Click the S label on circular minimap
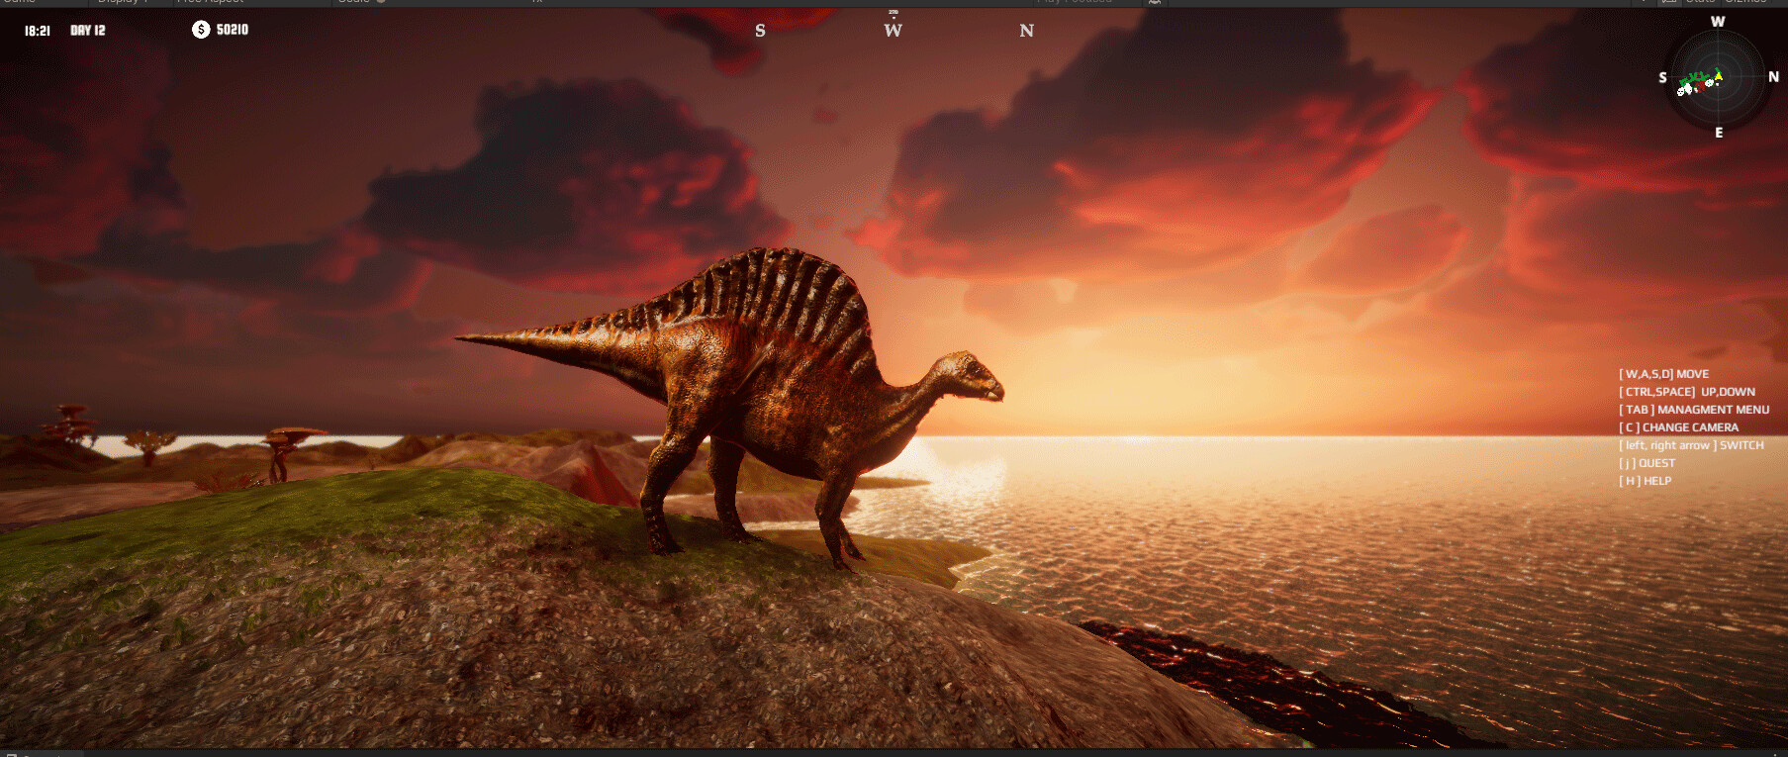 (1662, 78)
